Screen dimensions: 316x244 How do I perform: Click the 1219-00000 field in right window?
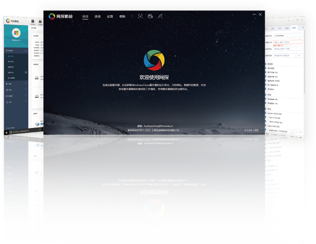288,35
